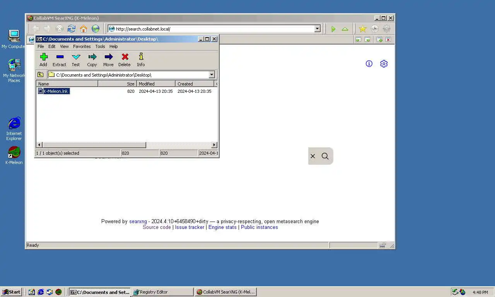The image size is (495, 297).
Task: Reload the page in K-Meleon
Action: (72, 29)
